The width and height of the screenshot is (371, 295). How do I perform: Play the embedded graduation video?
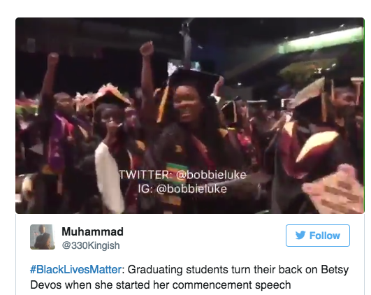pyautogui.click(x=190, y=115)
